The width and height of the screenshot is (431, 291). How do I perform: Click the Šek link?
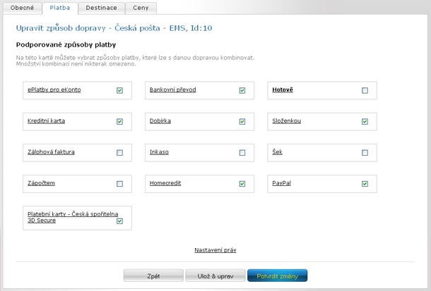click(x=278, y=151)
